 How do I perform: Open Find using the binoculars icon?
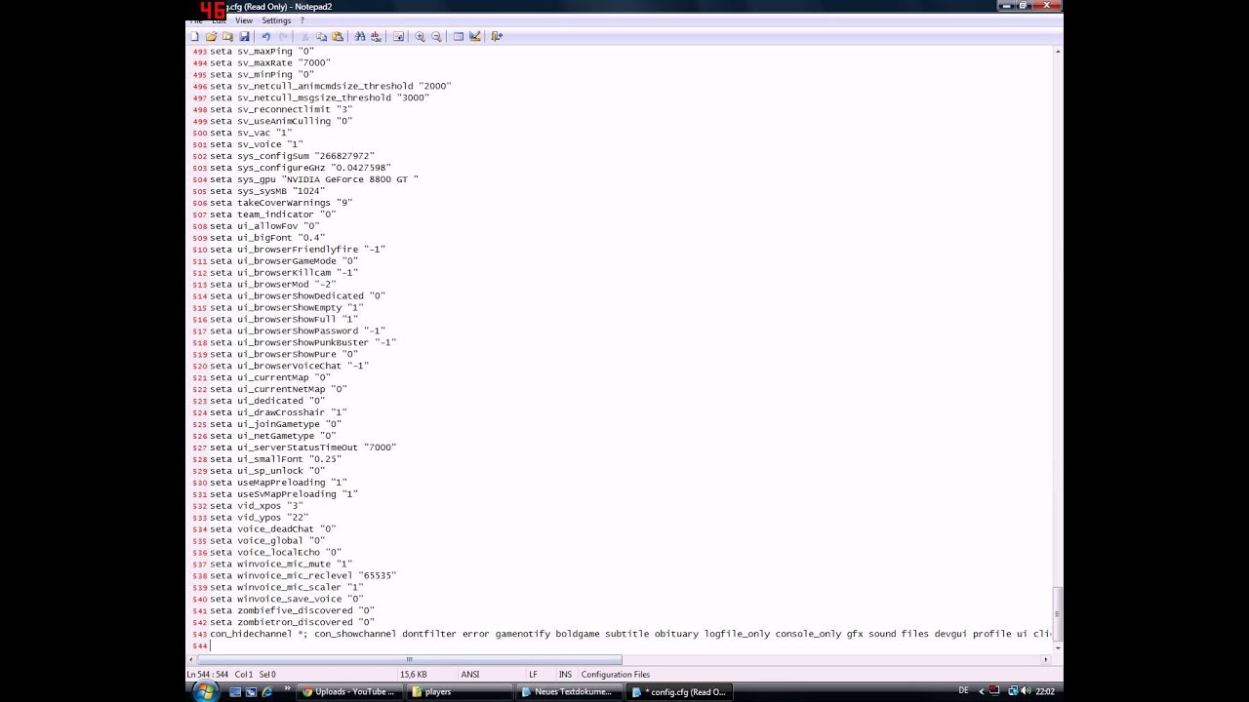point(359,36)
